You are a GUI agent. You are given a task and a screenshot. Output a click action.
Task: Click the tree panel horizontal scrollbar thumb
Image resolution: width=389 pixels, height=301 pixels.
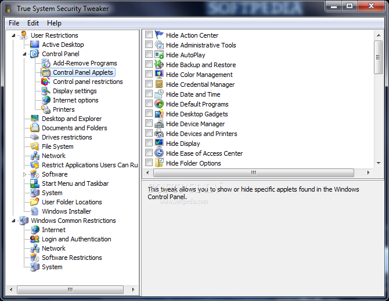pos(70,289)
